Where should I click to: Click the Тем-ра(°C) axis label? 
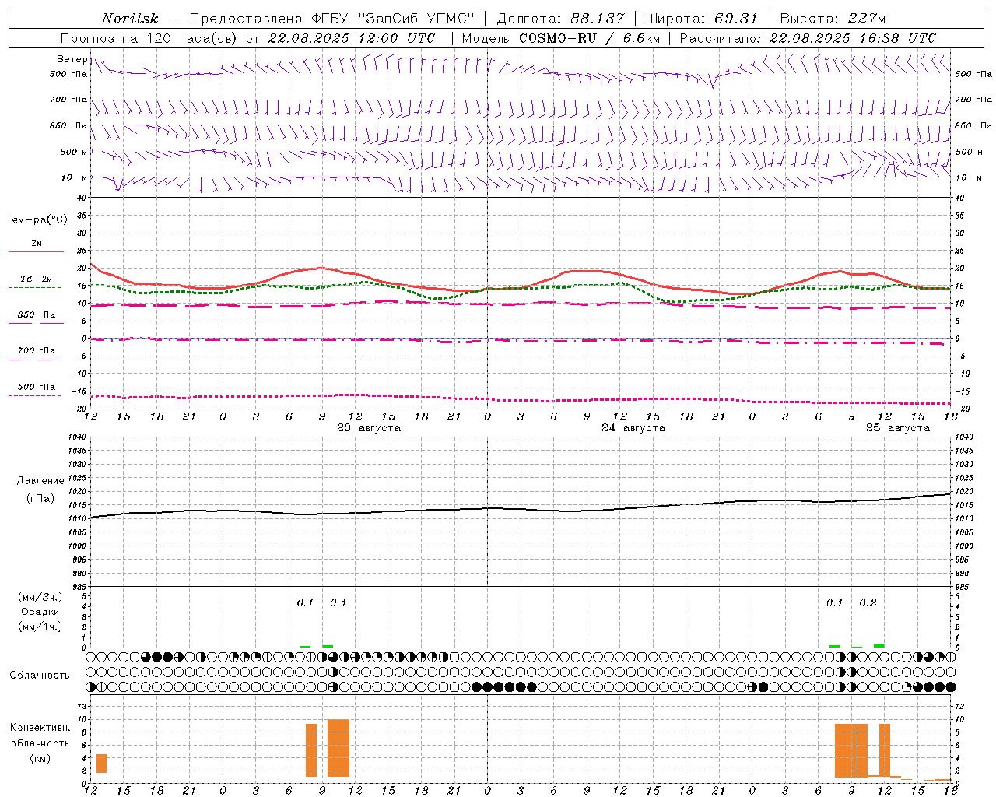tap(37, 220)
